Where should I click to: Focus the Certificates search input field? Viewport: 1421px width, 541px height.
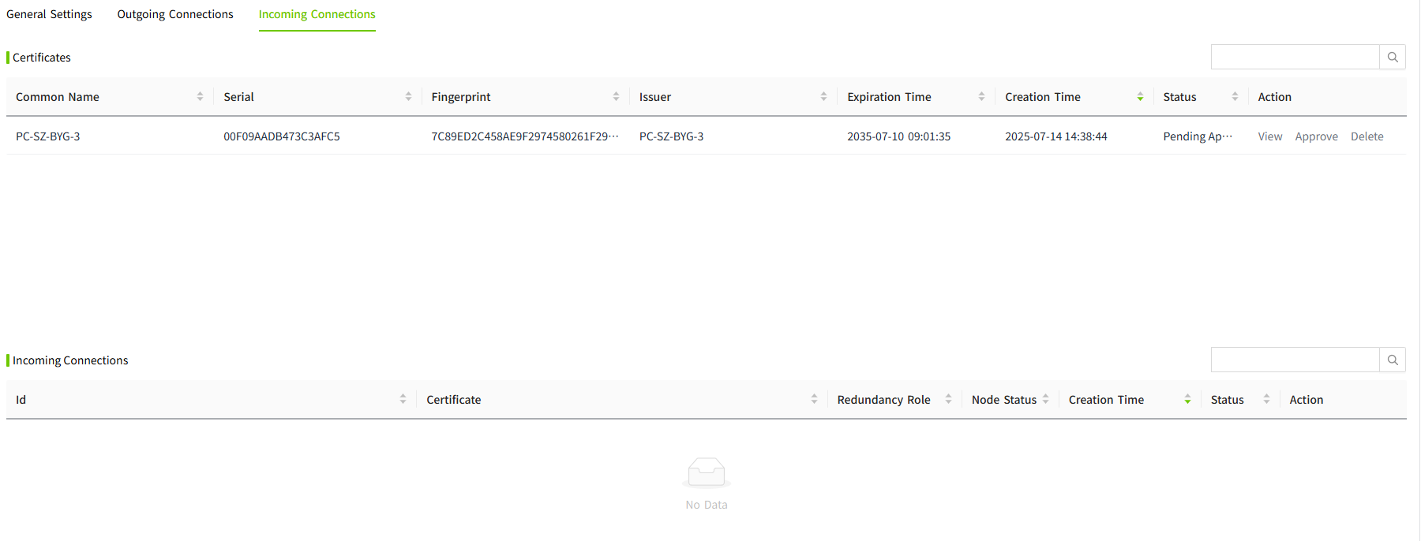coord(1295,57)
